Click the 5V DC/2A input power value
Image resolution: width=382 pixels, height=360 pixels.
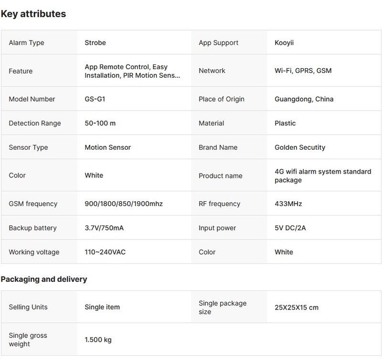290,228
